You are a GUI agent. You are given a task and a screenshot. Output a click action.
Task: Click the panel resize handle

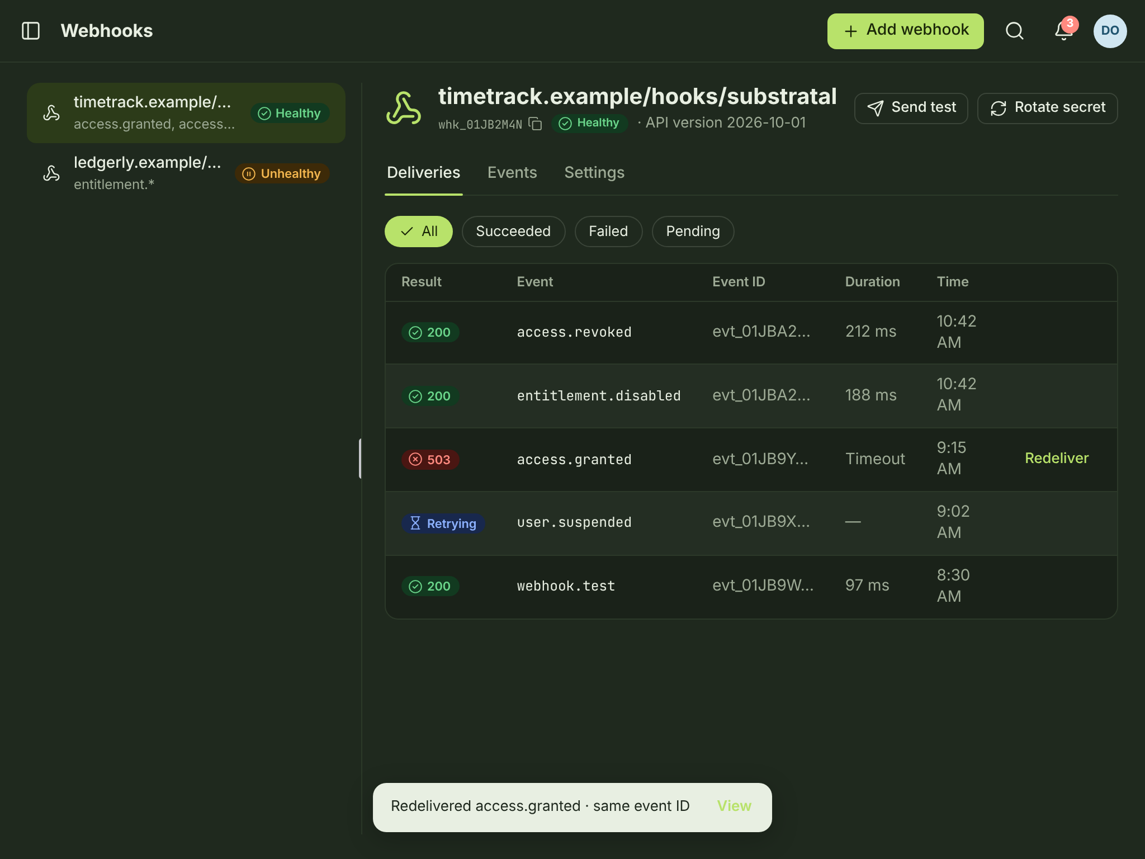click(361, 459)
